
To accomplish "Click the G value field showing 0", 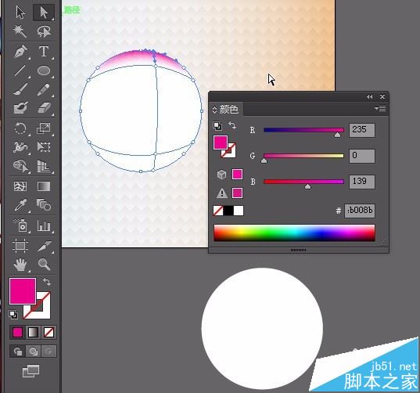I will (362, 156).
